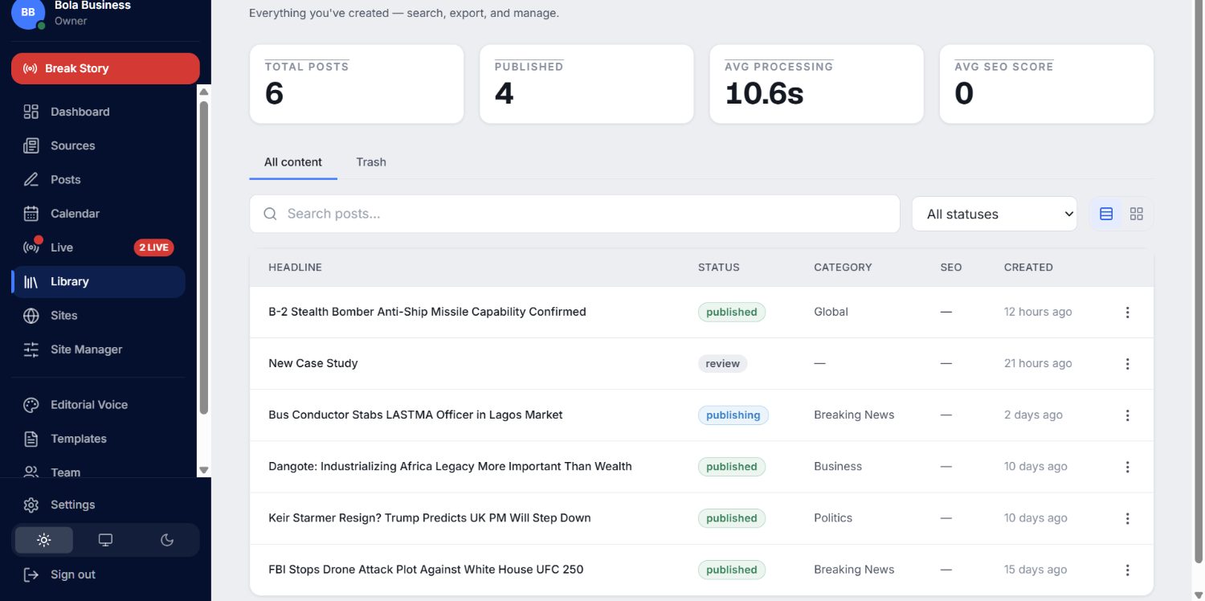Screen dimensions: 1205x601
Task: Click the publishing status badge
Action: point(733,415)
